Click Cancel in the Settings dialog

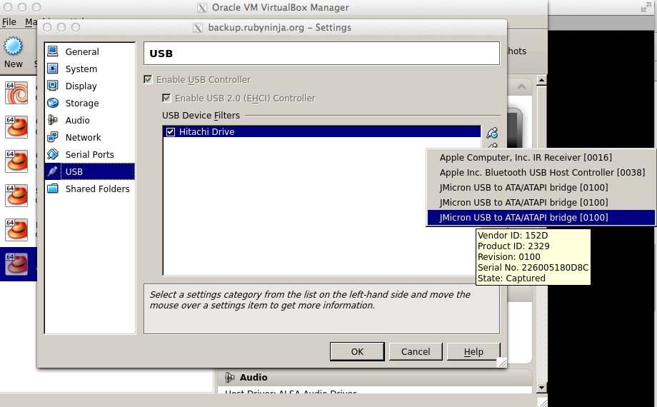click(x=416, y=352)
